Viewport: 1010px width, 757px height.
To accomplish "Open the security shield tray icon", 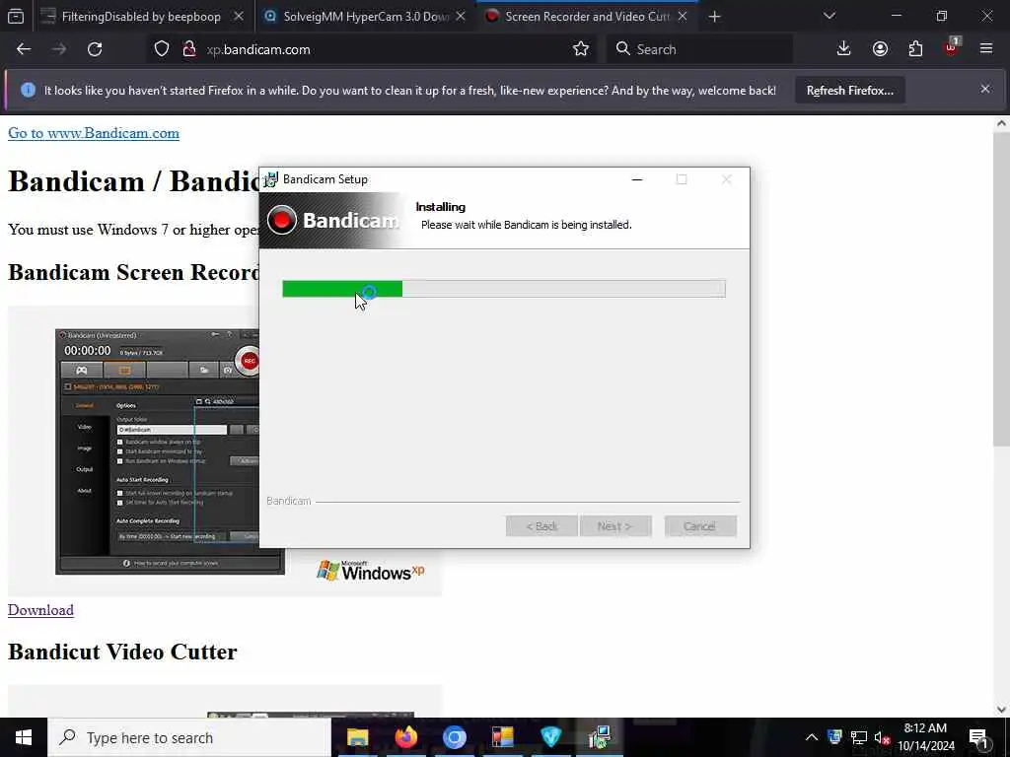I will point(834,737).
